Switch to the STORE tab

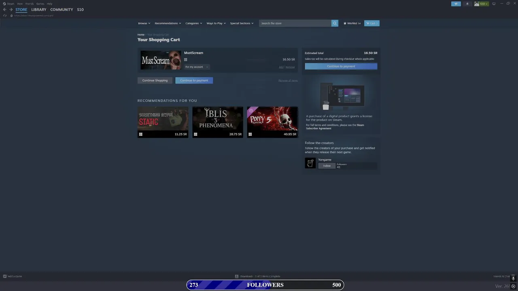click(21, 10)
